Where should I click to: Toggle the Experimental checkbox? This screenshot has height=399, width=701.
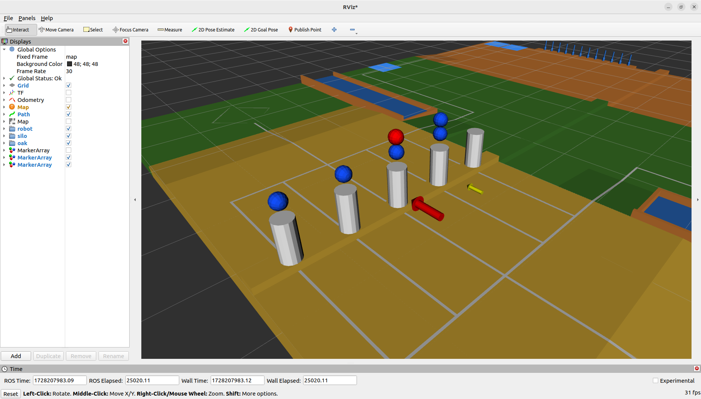click(656, 381)
